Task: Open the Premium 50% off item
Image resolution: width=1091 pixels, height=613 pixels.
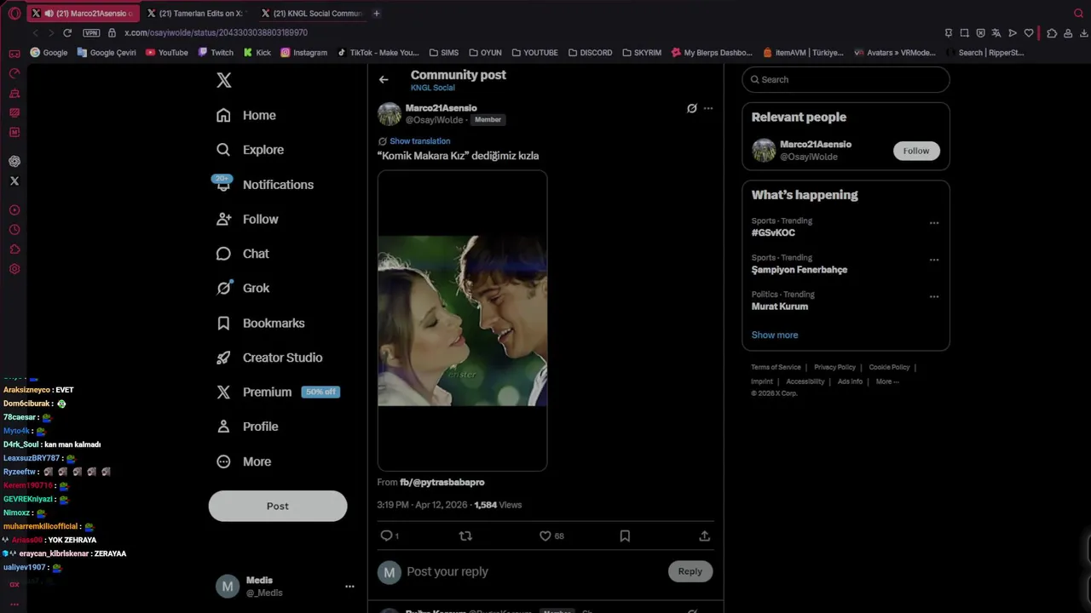Action: coord(278,392)
